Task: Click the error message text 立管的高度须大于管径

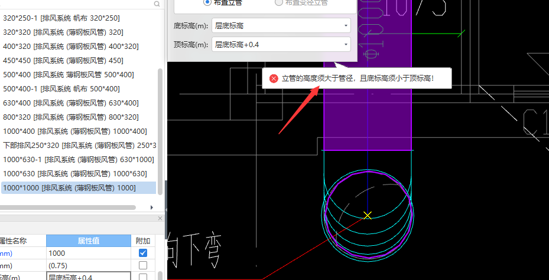Action: point(317,78)
